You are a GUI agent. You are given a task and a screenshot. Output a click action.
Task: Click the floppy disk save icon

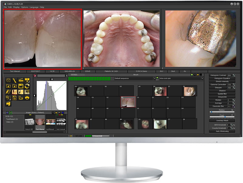point(21,86)
